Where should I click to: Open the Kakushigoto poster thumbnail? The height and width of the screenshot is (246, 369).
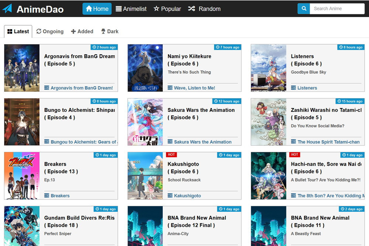point(145,176)
